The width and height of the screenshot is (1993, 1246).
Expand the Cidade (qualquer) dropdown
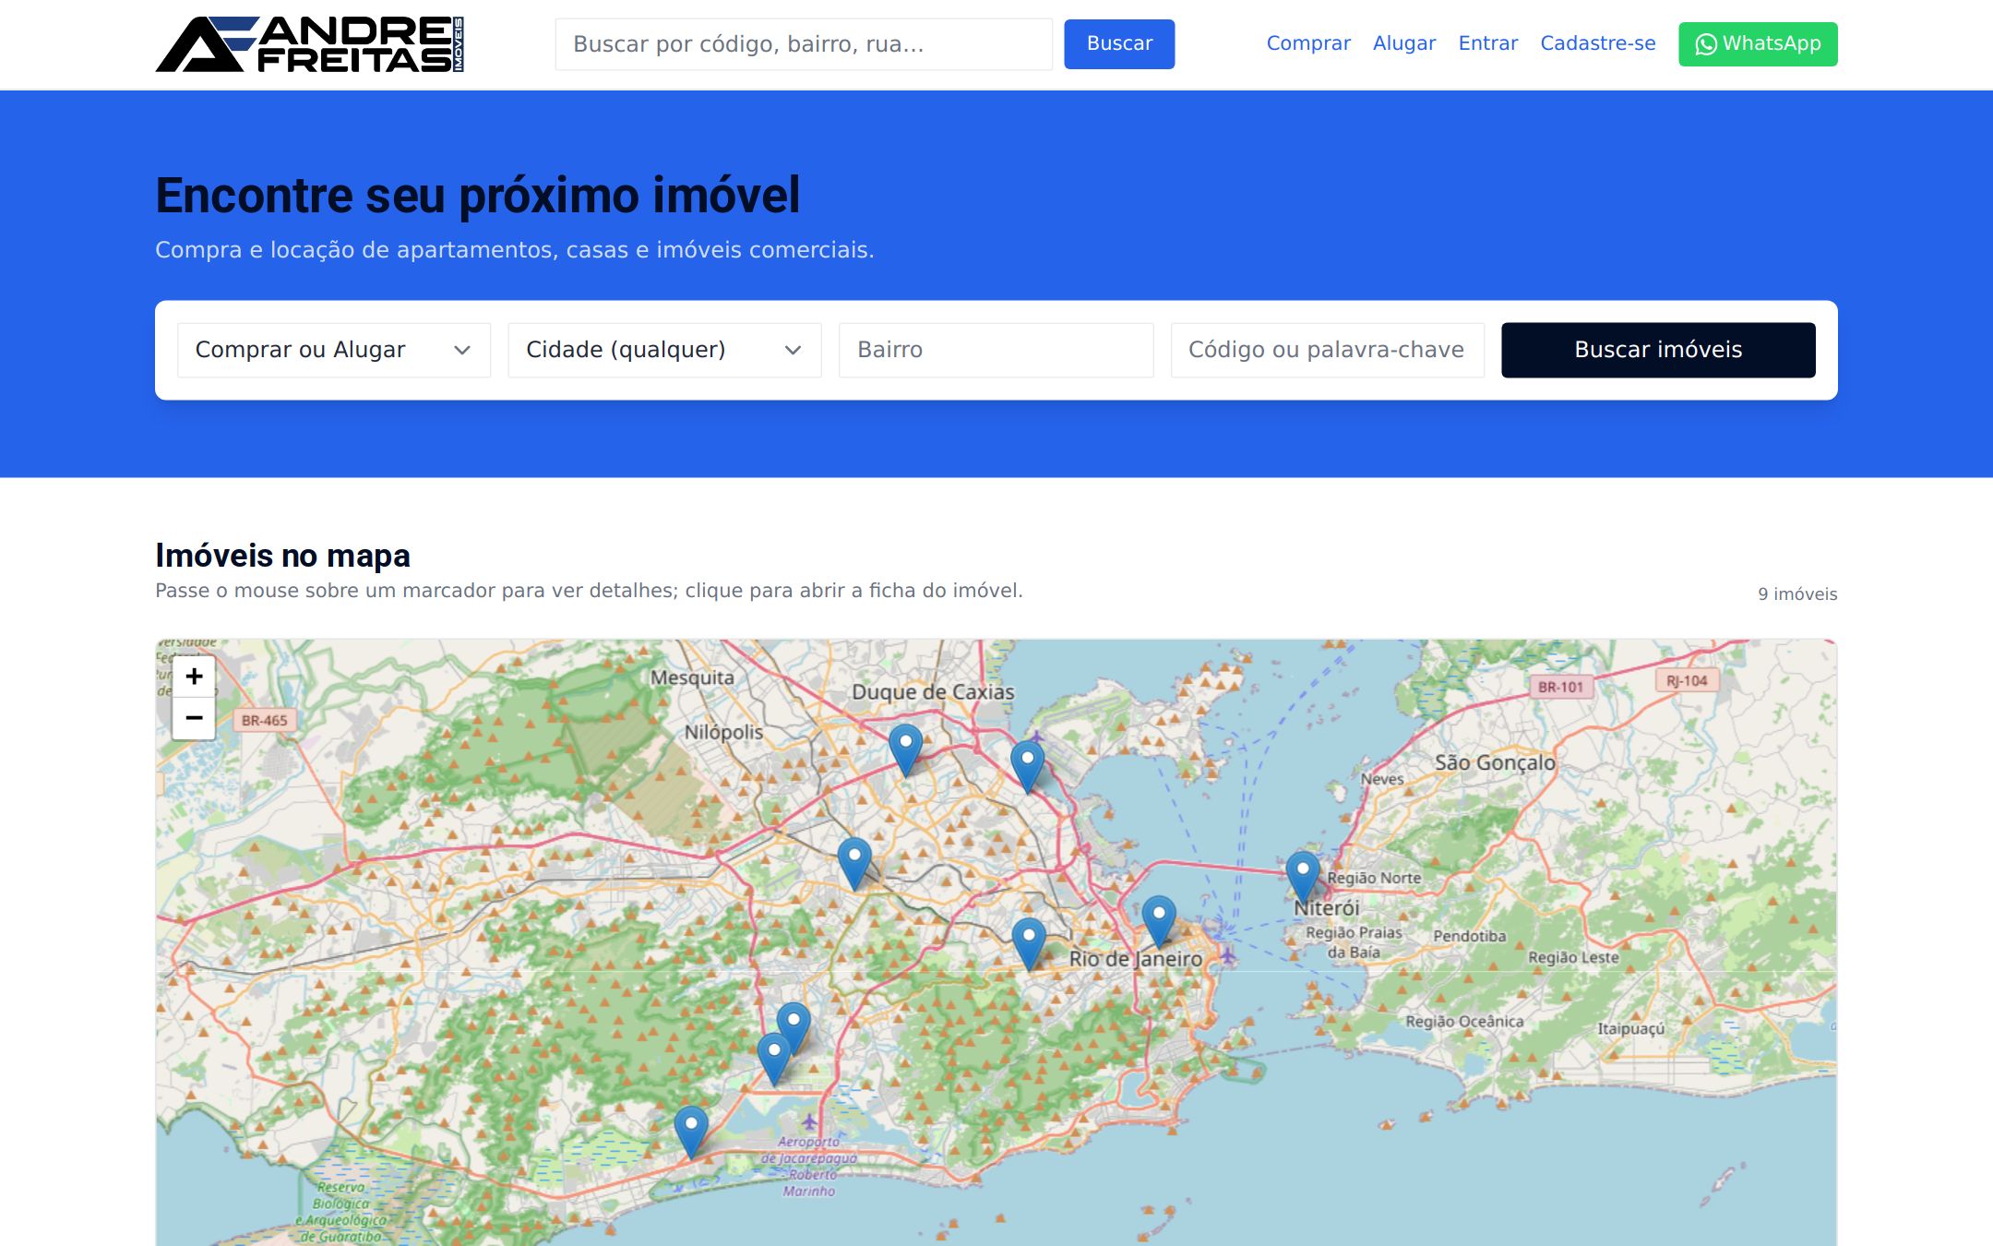(x=664, y=350)
